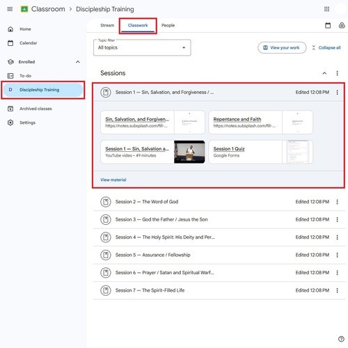This screenshot has width=348, height=348.
Task: Click the View material link
Action: [x=113, y=180]
